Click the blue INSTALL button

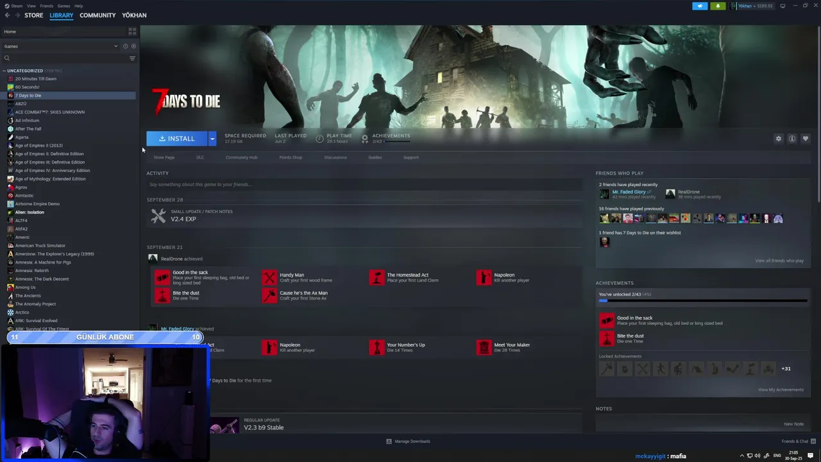(177, 139)
